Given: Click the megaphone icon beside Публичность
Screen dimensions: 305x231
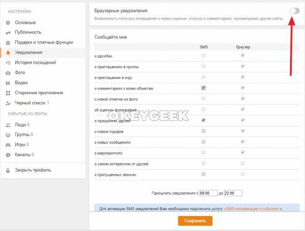Looking at the screenshot, I should click(8, 33).
